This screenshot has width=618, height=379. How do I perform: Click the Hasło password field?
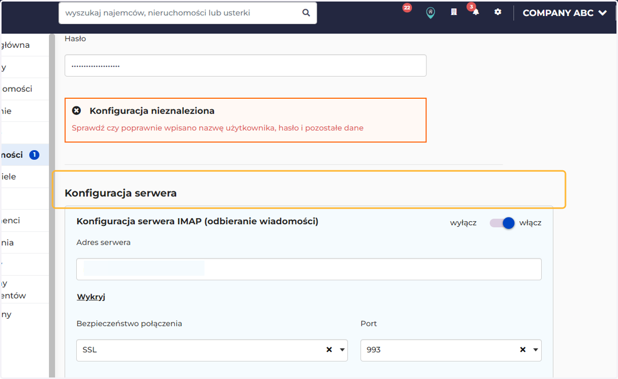pyautogui.click(x=245, y=66)
